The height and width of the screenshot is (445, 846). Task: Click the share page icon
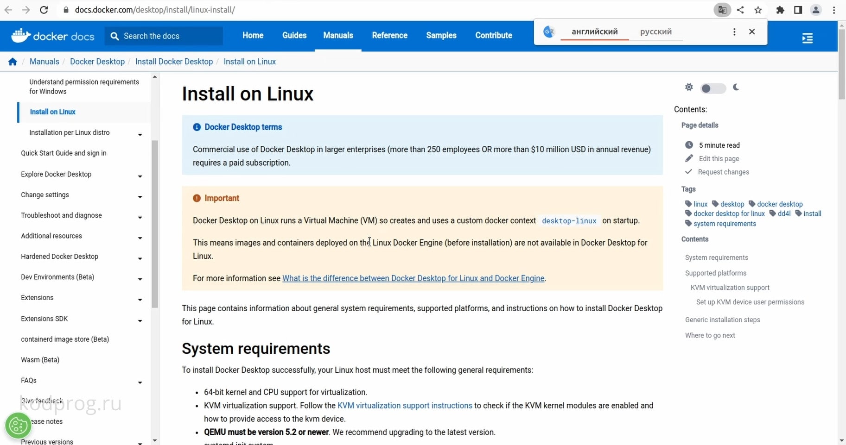pos(740,10)
